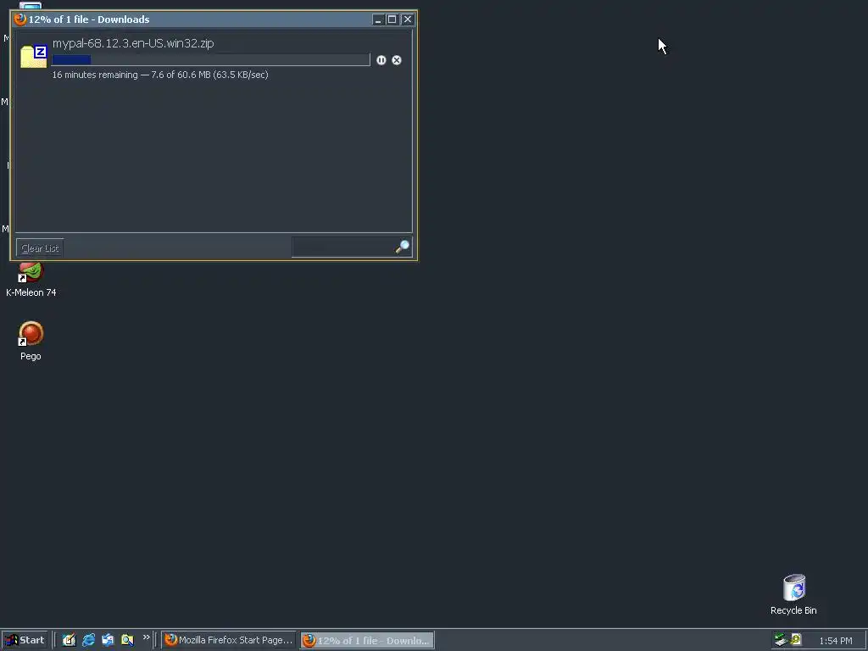Click the folder-with-magnifier quick launch icon
The height and width of the screenshot is (651, 868).
tap(127, 640)
